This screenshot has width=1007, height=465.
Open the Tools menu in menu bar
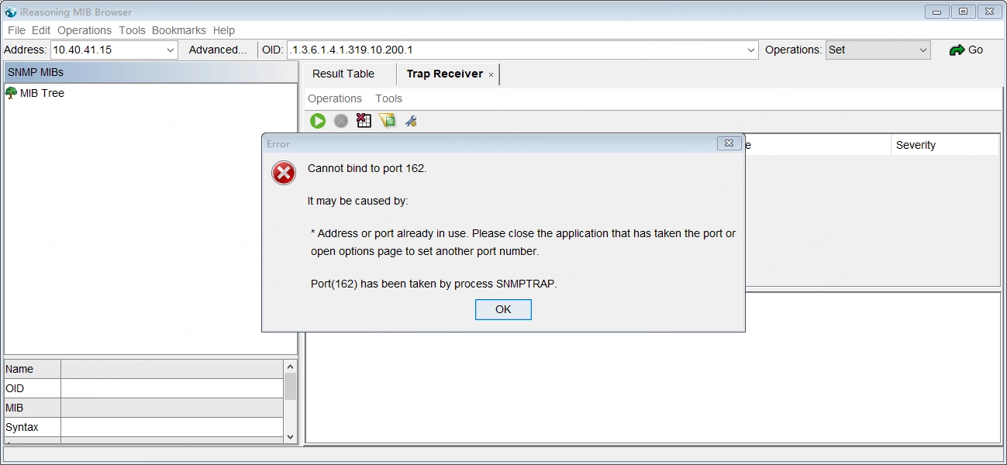tap(132, 30)
